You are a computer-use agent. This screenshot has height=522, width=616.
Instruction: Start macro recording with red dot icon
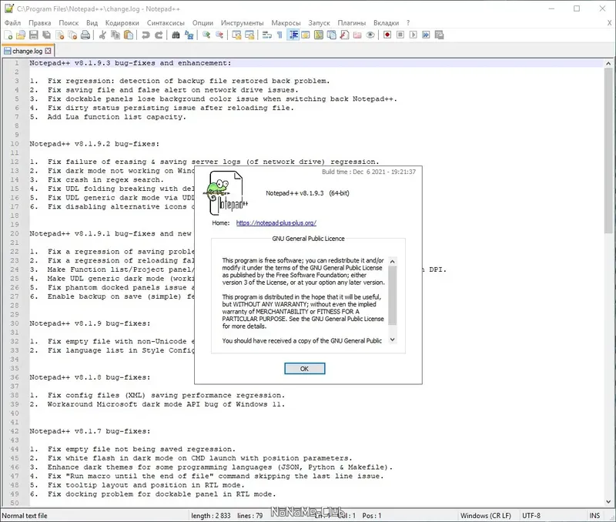387,35
